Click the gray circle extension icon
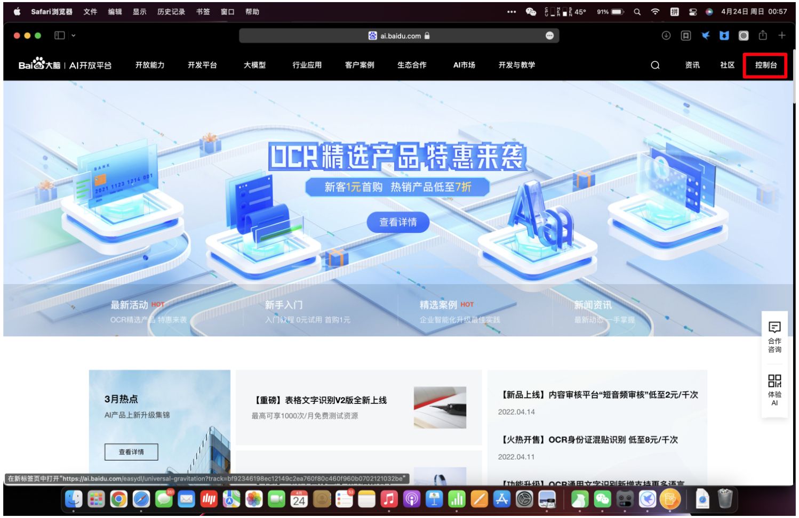The image size is (799, 518). (744, 35)
